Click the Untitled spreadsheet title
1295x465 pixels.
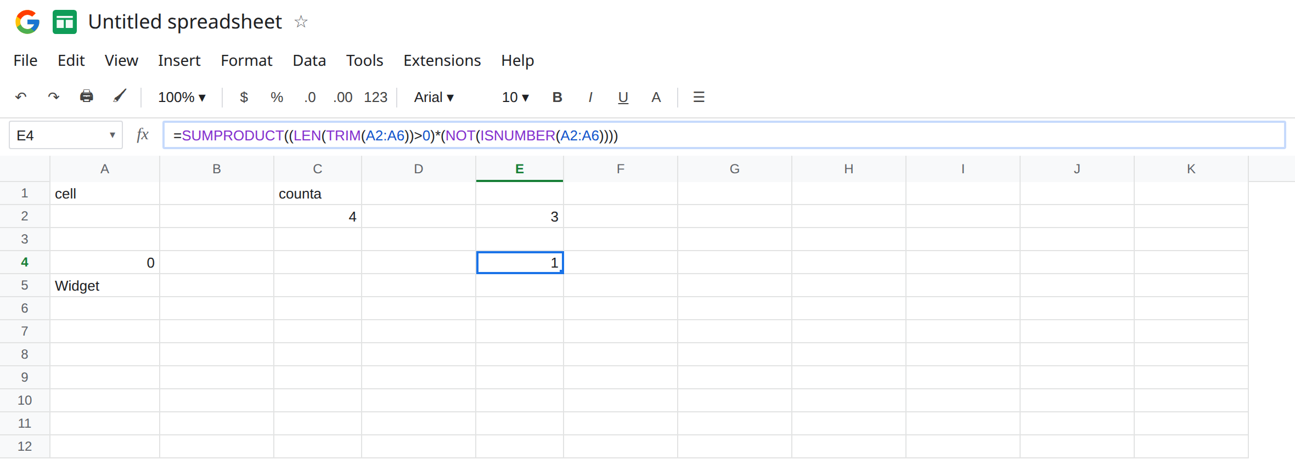[185, 22]
